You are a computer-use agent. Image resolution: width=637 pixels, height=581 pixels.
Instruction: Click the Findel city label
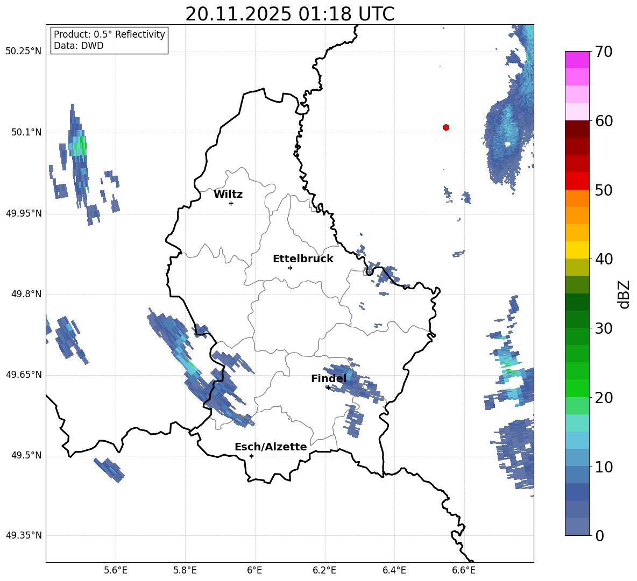(329, 378)
